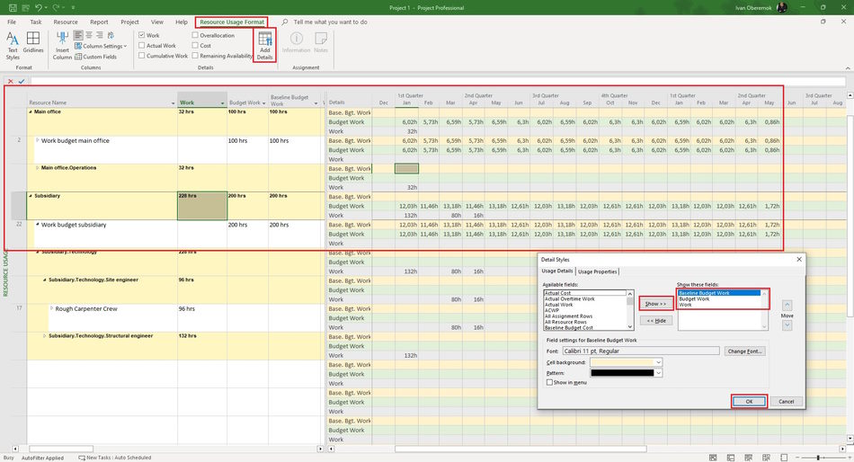Image resolution: width=854 pixels, height=462 pixels.
Task: Open the File menu
Action: tap(12, 22)
